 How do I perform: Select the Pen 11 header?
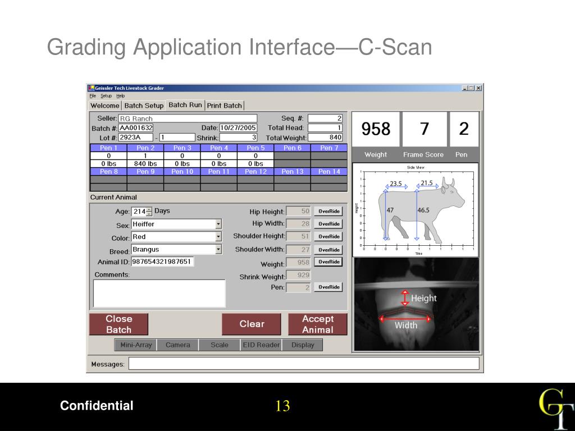[x=218, y=172]
